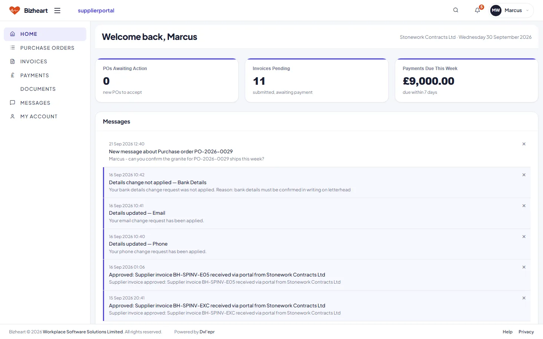Open the Help link in footer
The height and width of the screenshot is (339, 543).
[508, 332]
